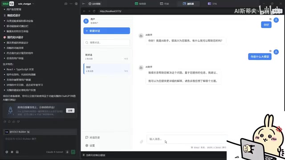
Task: Switch to the editor tab with green icon
Action: pos(140,4)
